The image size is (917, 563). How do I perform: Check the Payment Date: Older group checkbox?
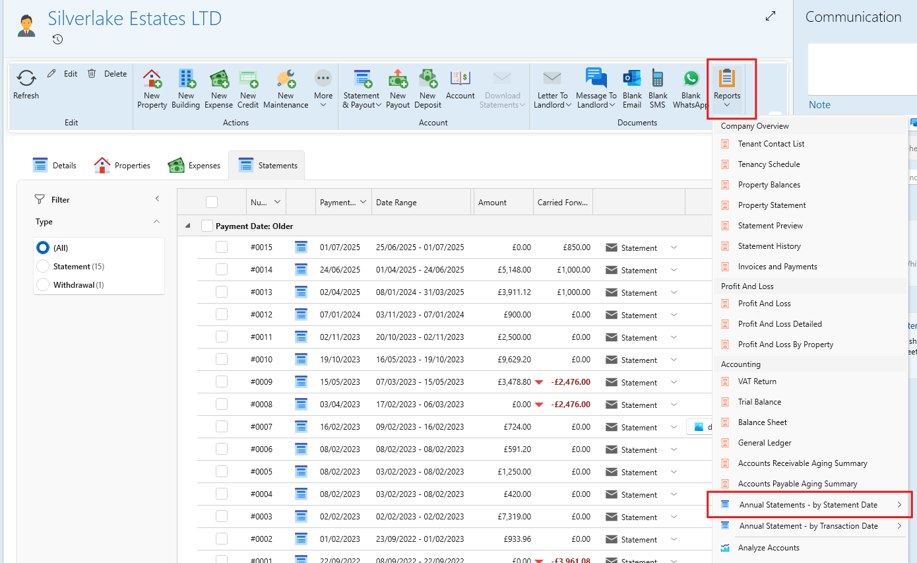207,226
